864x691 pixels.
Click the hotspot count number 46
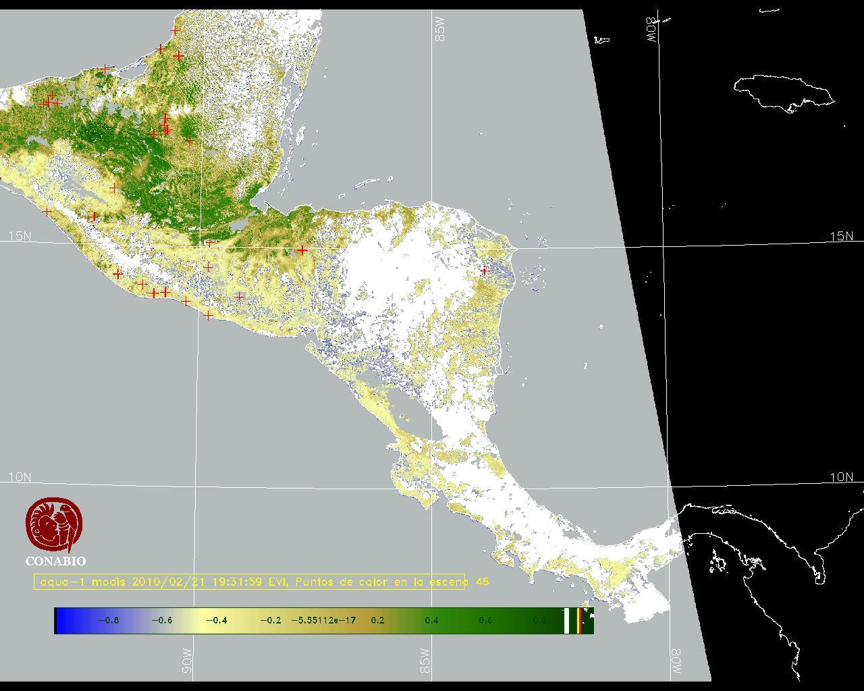tap(482, 582)
